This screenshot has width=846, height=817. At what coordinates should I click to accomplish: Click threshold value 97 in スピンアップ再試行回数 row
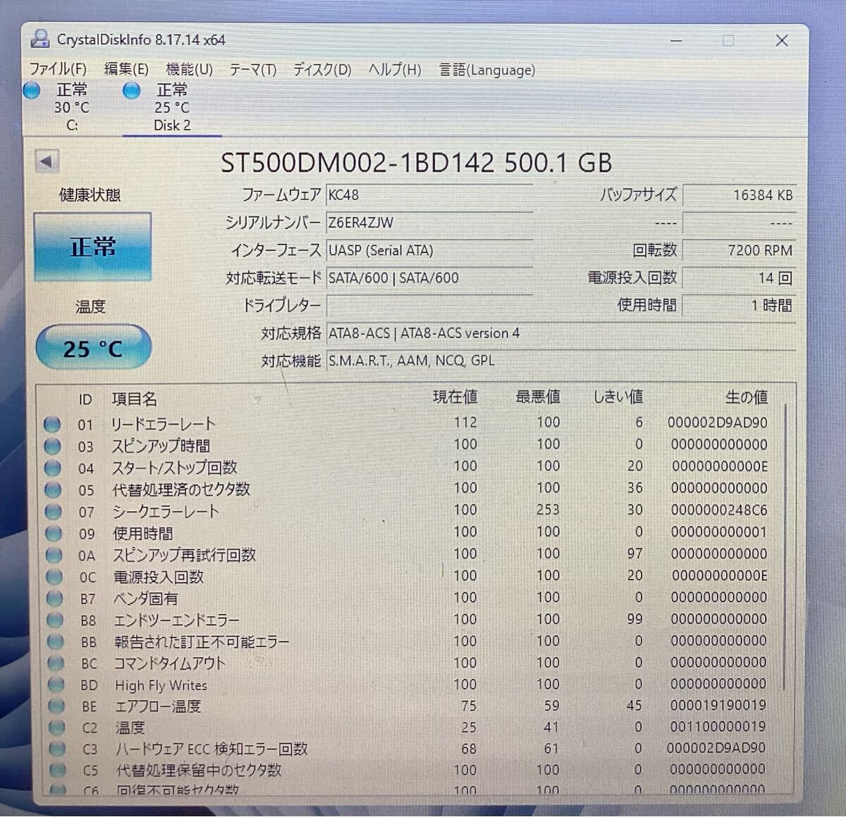click(x=634, y=554)
